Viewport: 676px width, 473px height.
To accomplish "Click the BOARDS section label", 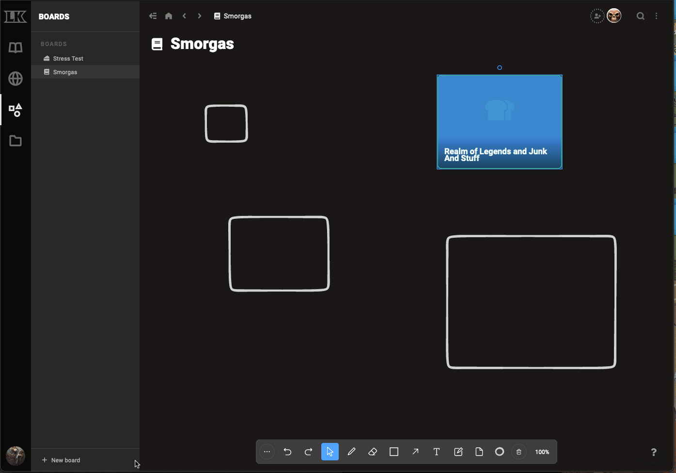I will click(x=54, y=44).
